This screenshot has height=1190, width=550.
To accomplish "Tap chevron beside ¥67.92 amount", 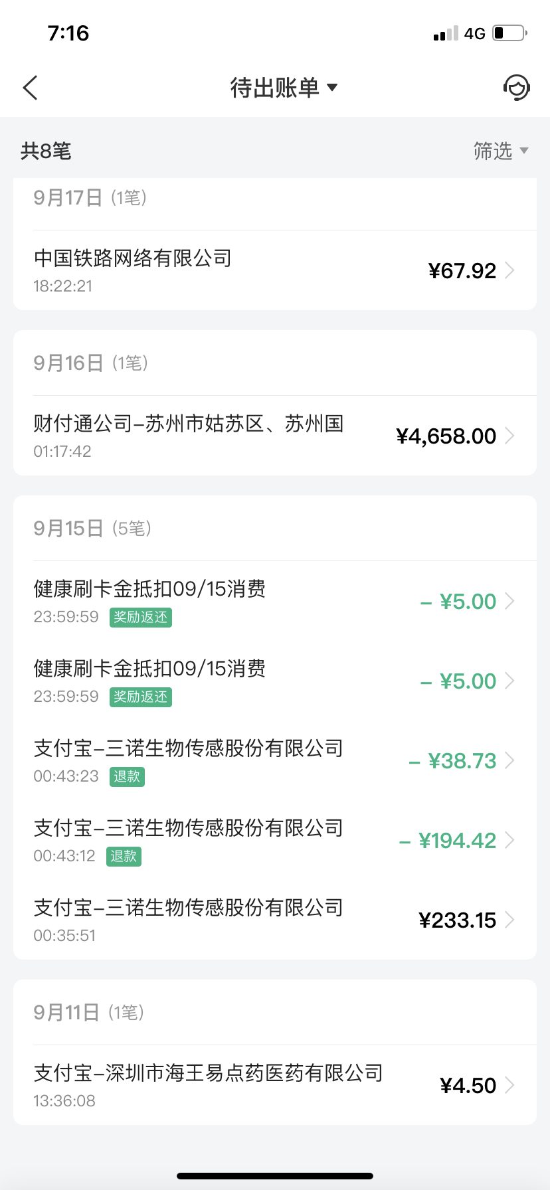I will click(510, 270).
